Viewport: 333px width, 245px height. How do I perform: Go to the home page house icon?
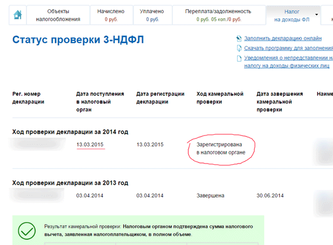[18, 15]
